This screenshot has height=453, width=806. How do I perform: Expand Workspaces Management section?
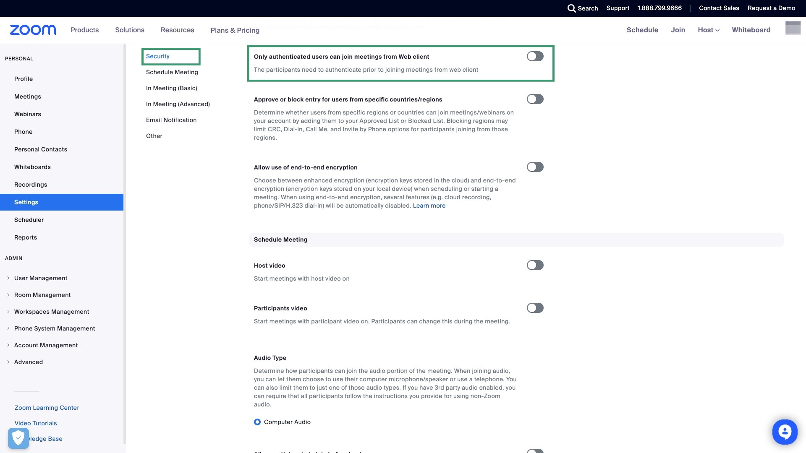coord(52,312)
